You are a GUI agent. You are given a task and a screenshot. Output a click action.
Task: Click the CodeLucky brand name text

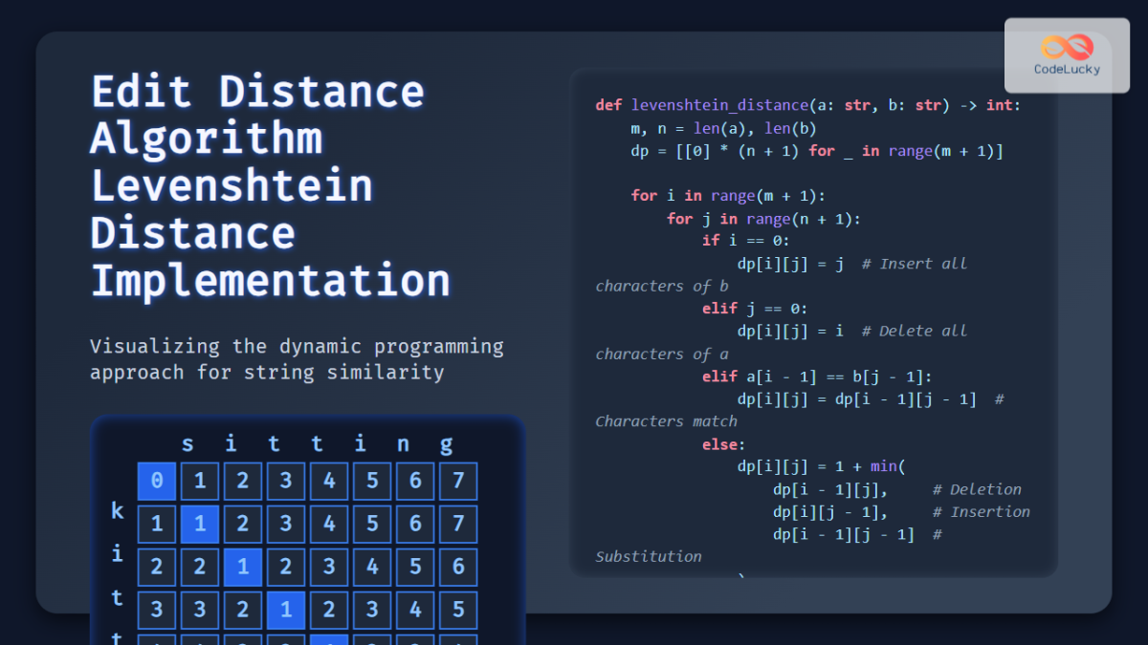tap(1065, 68)
